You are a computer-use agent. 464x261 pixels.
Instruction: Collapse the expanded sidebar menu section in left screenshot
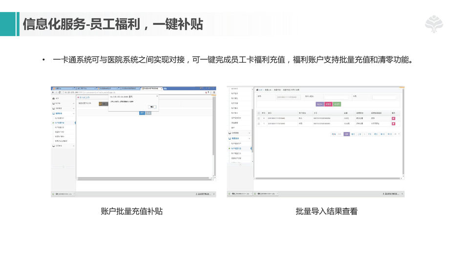73,113
